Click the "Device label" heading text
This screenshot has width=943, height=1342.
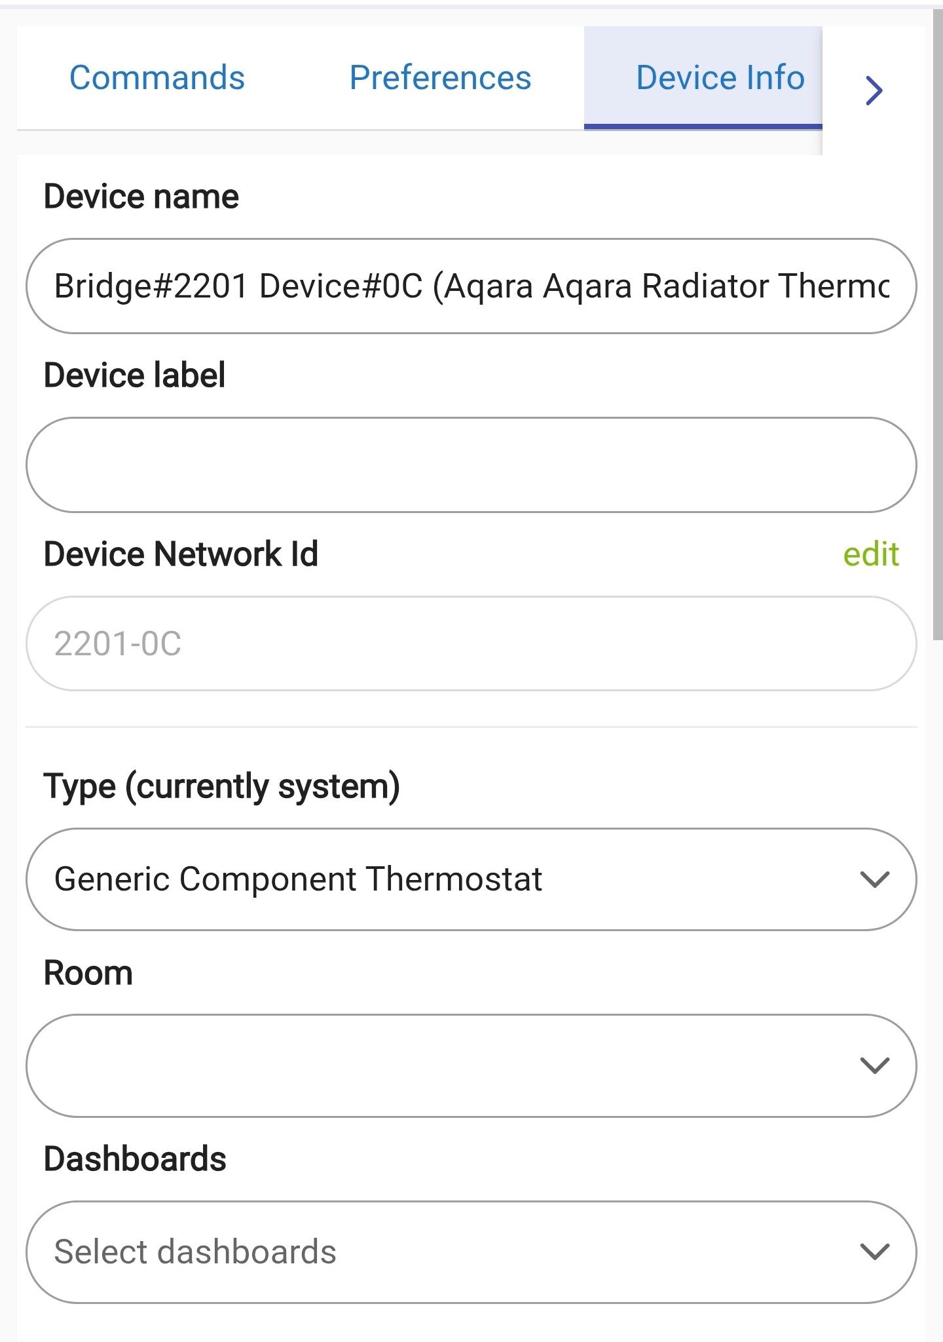(x=134, y=375)
